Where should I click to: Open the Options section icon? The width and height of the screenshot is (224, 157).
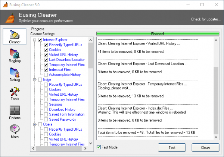coord(15,110)
